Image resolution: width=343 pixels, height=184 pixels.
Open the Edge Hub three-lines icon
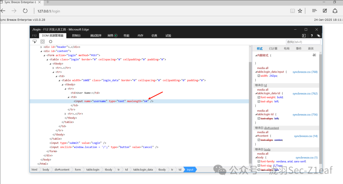click(x=314, y=11)
